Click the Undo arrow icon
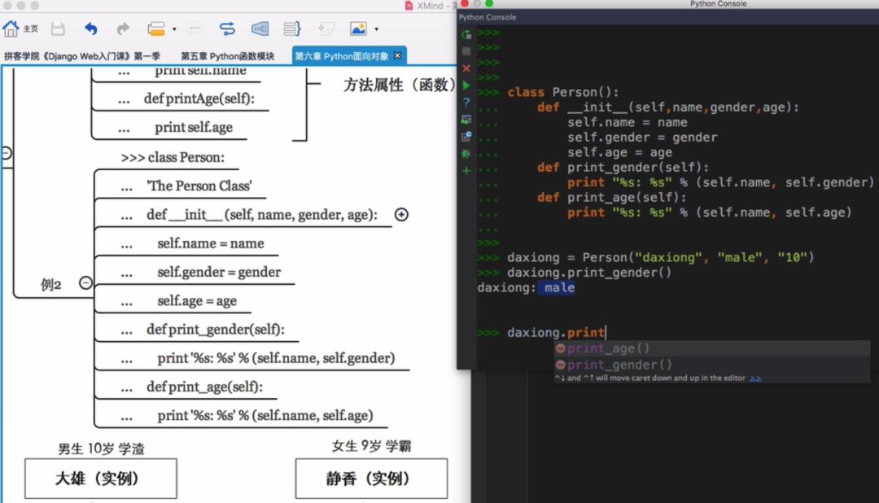 [x=91, y=28]
